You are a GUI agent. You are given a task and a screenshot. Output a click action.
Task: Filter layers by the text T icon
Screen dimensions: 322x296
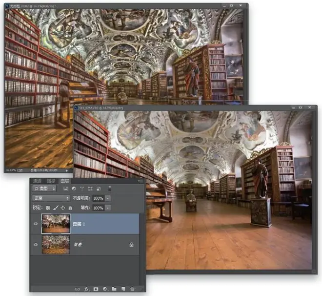tap(82, 189)
